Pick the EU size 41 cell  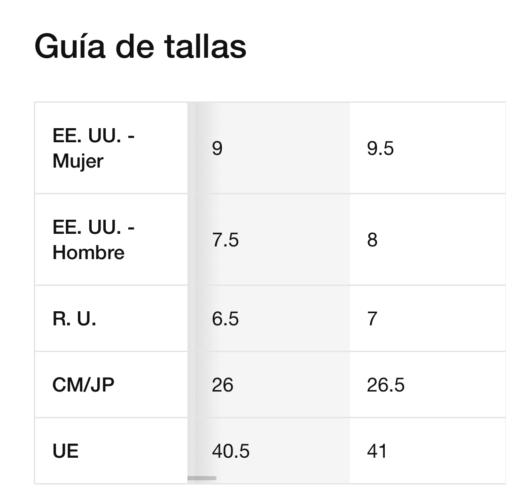point(428,451)
